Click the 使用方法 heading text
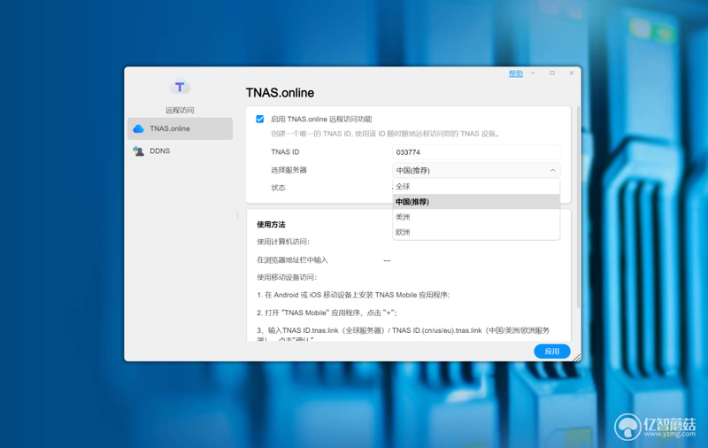This screenshot has width=708, height=448. pyautogui.click(x=271, y=225)
